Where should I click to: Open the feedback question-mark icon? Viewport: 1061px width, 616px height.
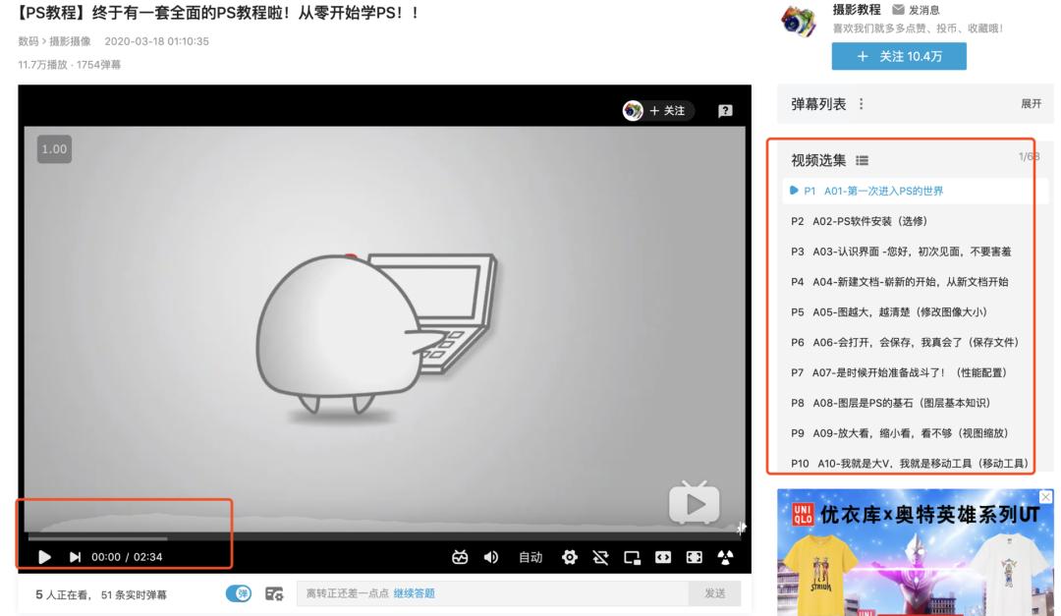point(725,110)
